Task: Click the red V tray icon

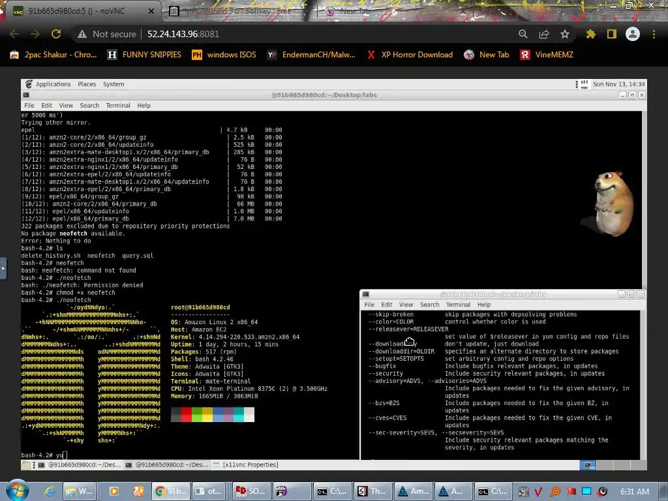Action: tap(538, 492)
